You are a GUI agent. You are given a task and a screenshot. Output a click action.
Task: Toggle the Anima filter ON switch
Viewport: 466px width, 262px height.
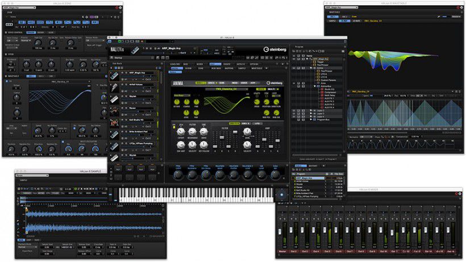tap(174, 127)
